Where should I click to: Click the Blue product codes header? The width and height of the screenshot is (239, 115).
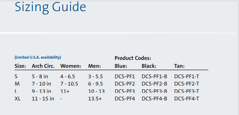pyautogui.click(x=121, y=66)
